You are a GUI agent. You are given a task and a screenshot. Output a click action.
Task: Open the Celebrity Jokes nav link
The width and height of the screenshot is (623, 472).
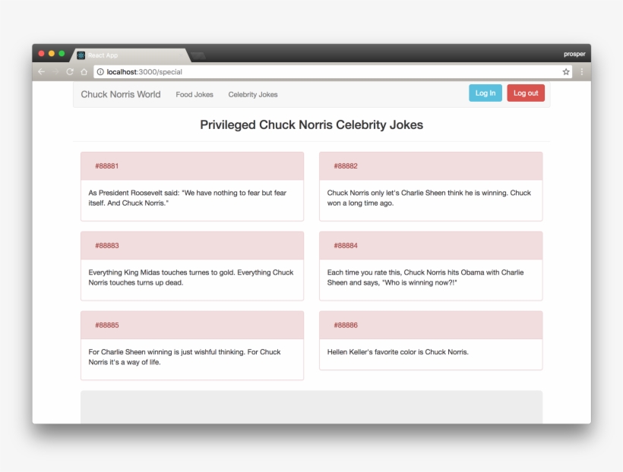coord(253,95)
